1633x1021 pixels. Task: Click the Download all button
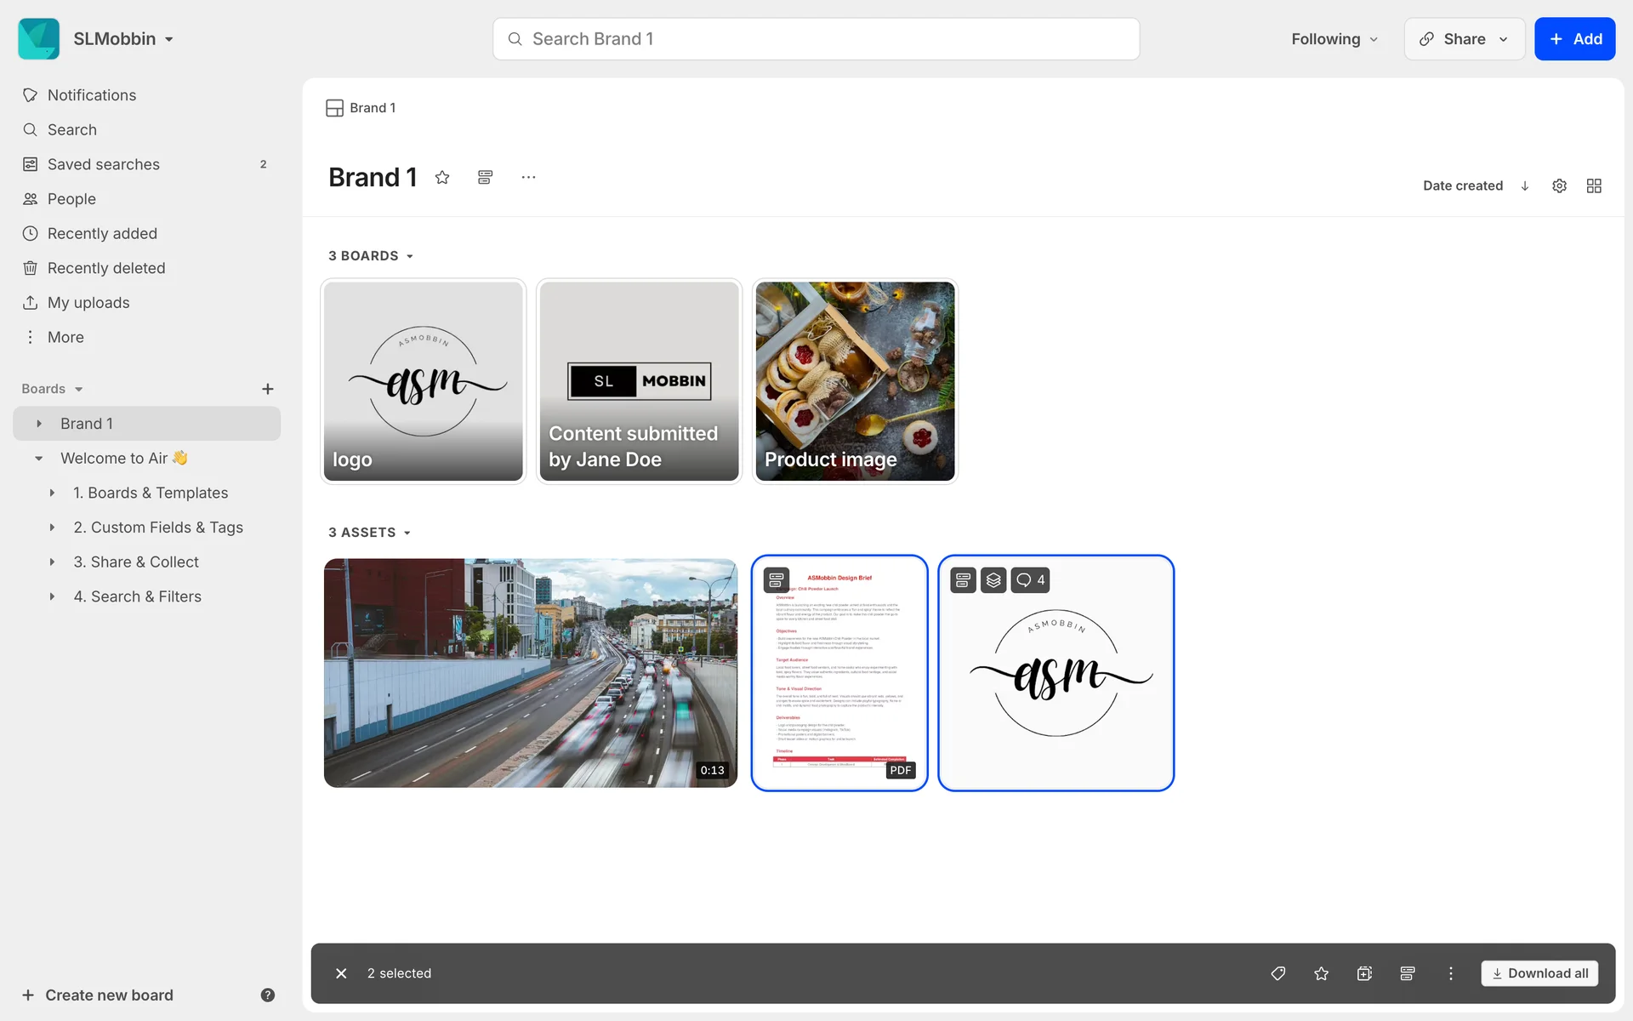[1539, 973]
